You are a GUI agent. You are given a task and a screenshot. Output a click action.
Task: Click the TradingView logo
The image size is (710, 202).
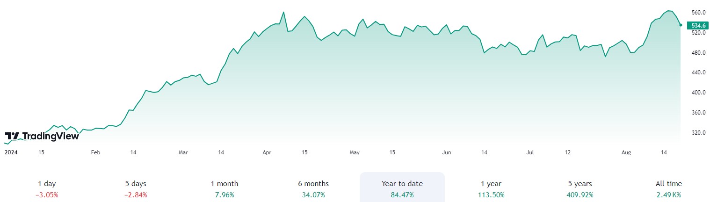(x=42, y=136)
